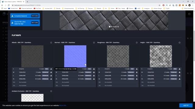Download Roughness 512x512 free map

137,69
